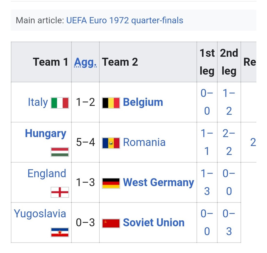267x253 pixels.
Task: Open Hungary–Romania first leg 1–1 score link
Action: [x=207, y=142]
